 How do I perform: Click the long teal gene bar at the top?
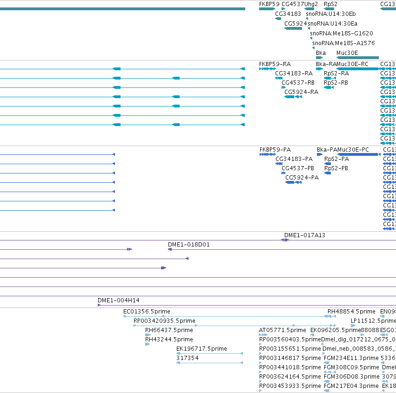122,9
